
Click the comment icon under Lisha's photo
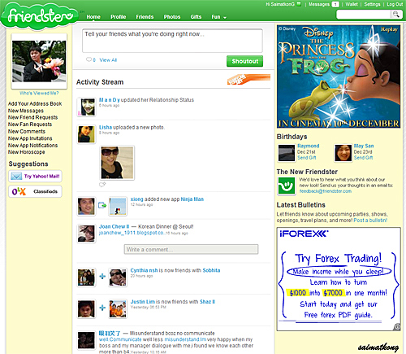click(102, 185)
